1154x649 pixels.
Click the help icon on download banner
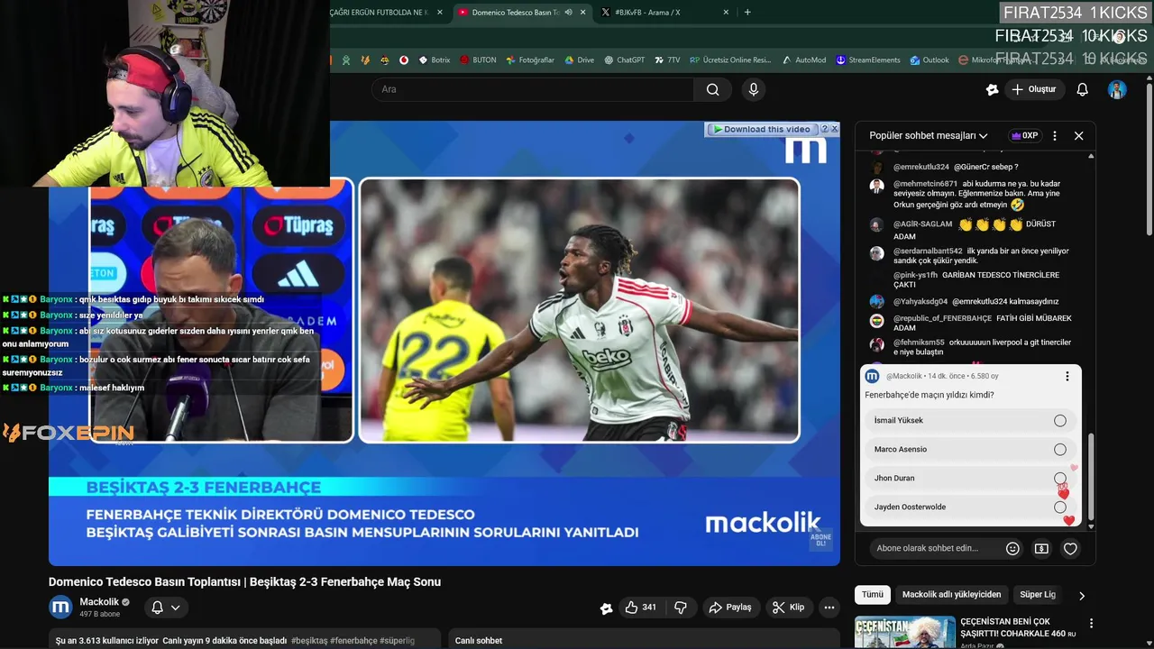(x=823, y=129)
